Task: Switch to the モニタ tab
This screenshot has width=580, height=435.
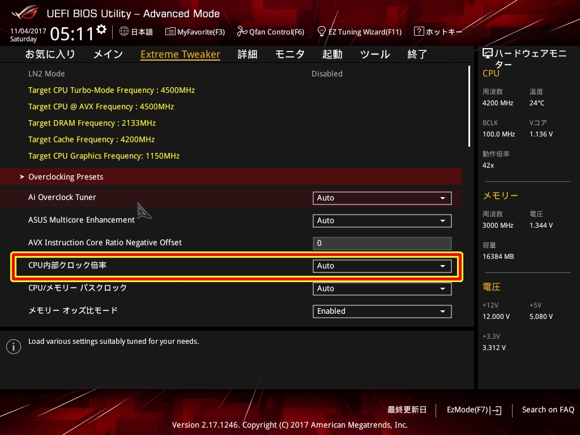Action: (289, 54)
